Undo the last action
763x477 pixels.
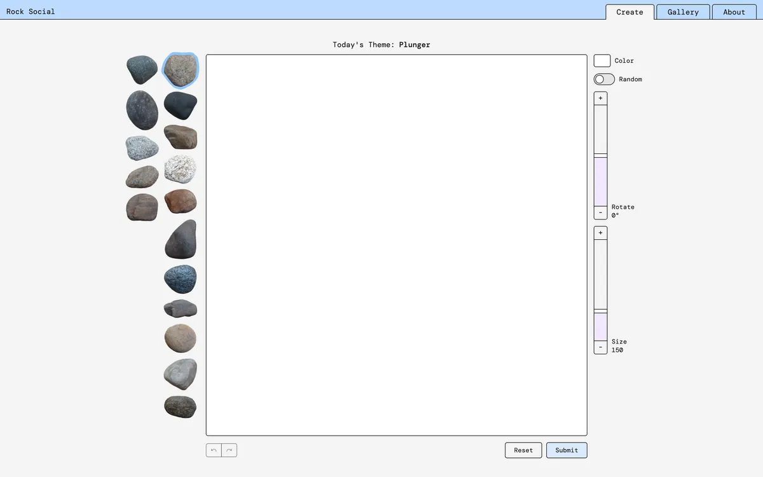[214, 450]
